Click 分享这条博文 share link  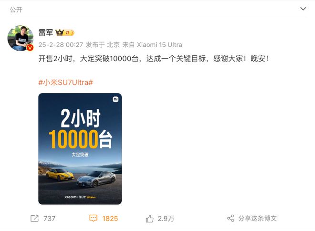click(x=258, y=218)
